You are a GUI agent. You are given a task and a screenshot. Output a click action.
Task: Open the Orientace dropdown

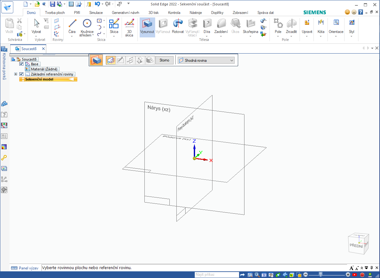click(x=336, y=36)
